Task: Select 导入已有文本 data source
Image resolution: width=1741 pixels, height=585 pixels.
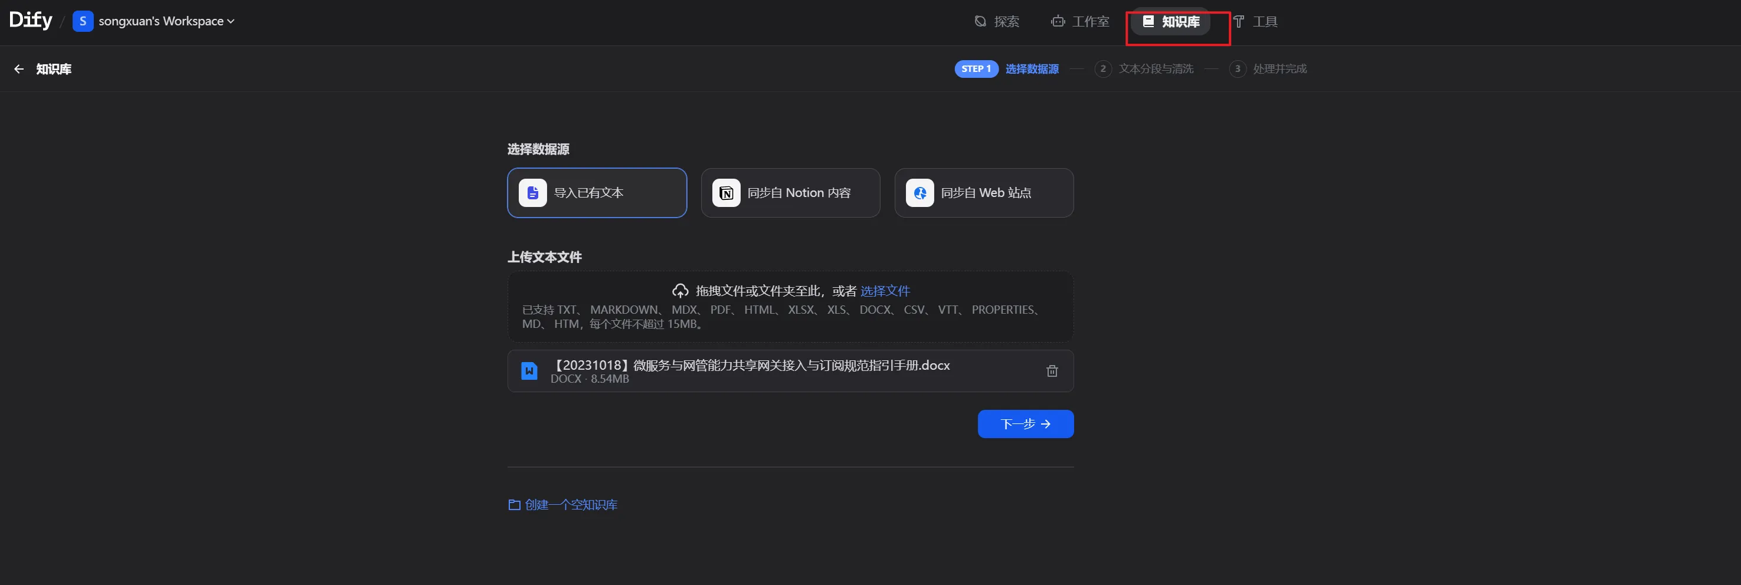Action: pyautogui.click(x=597, y=193)
